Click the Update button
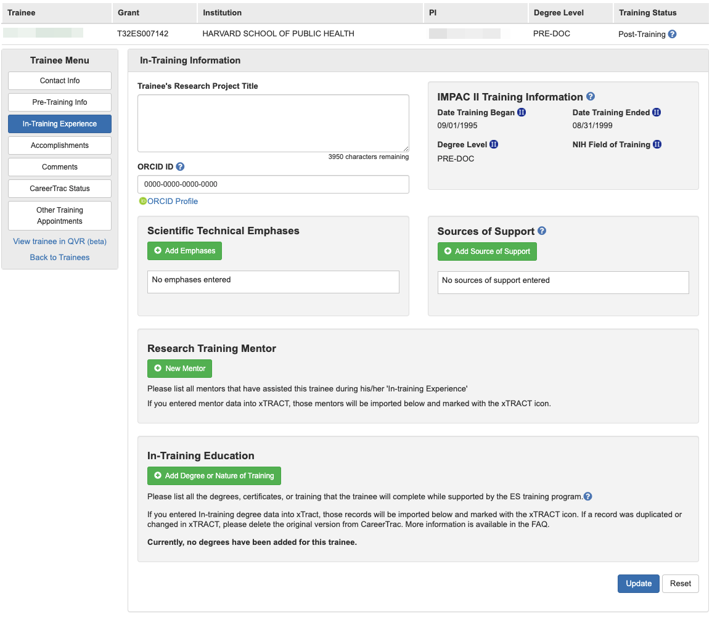Screen dimensions: 712x617 pyautogui.click(x=638, y=584)
